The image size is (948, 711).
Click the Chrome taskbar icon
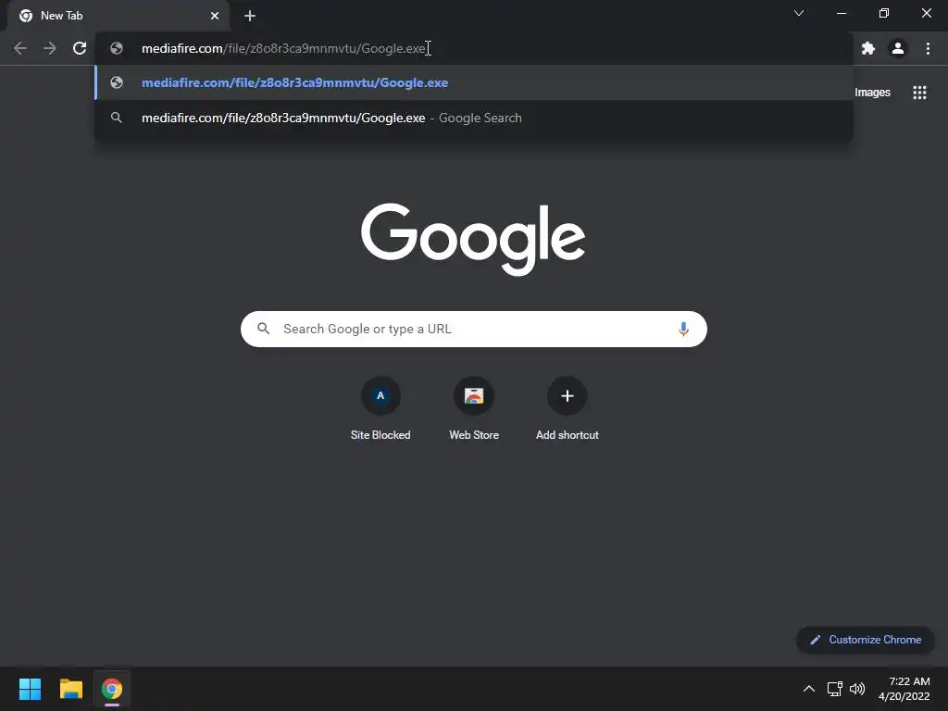[x=112, y=689]
